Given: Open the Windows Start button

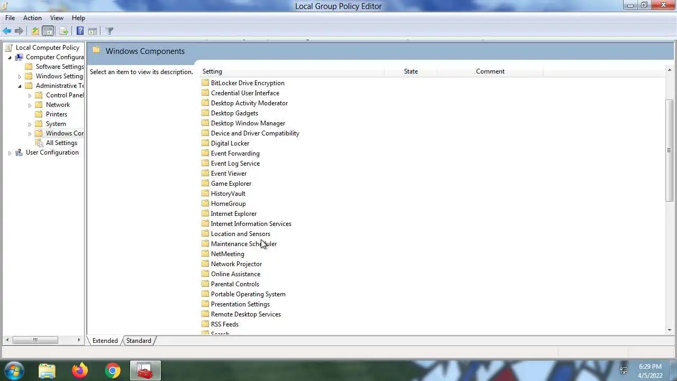Looking at the screenshot, I should point(14,370).
